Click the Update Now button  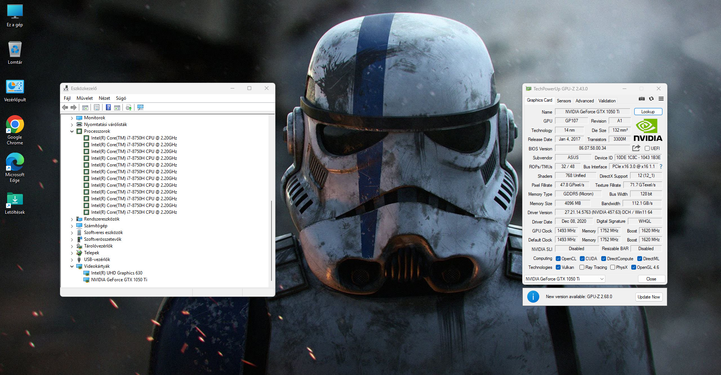point(649,297)
